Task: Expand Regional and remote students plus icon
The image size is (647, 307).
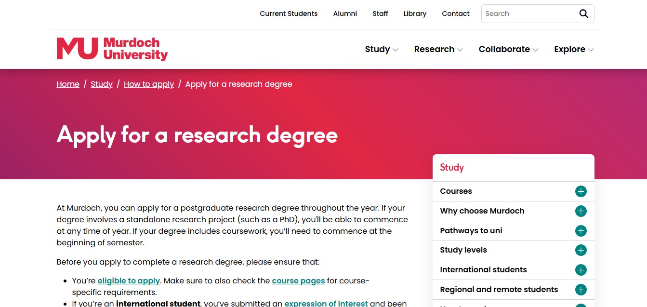Action: click(x=581, y=290)
